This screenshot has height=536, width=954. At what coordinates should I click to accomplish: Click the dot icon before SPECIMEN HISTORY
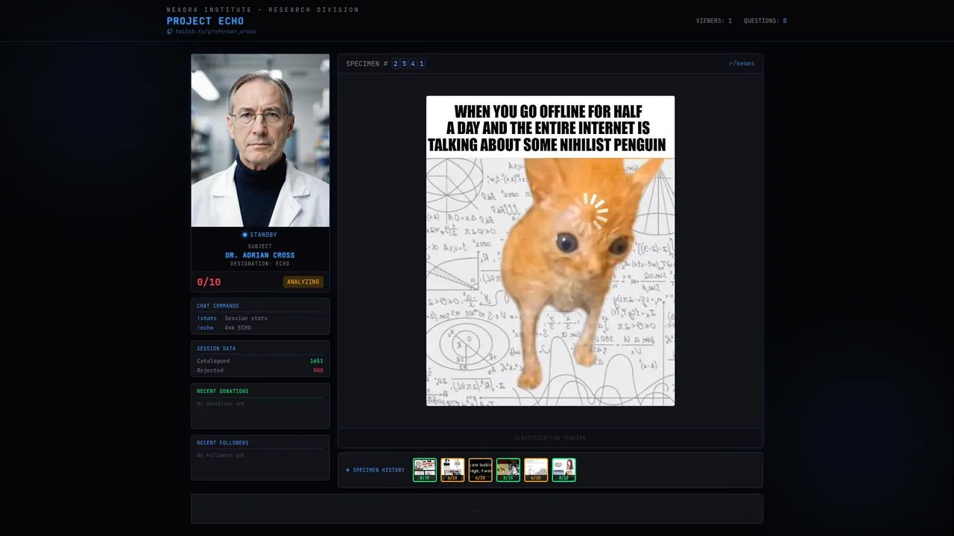[347, 470]
